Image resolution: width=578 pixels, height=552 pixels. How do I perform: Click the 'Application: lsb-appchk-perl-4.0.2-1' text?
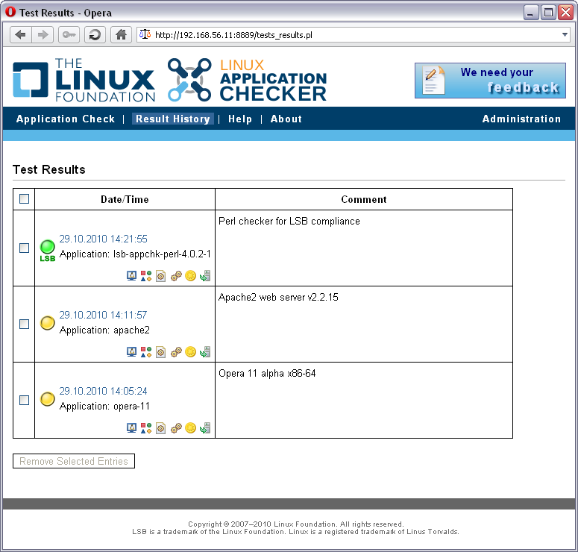pyautogui.click(x=135, y=254)
